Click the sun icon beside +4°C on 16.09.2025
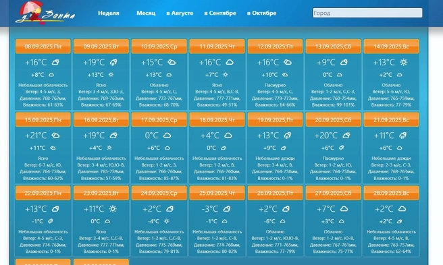The width and height of the screenshot is (443, 265). pyautogui.click(x=109, y=148)
